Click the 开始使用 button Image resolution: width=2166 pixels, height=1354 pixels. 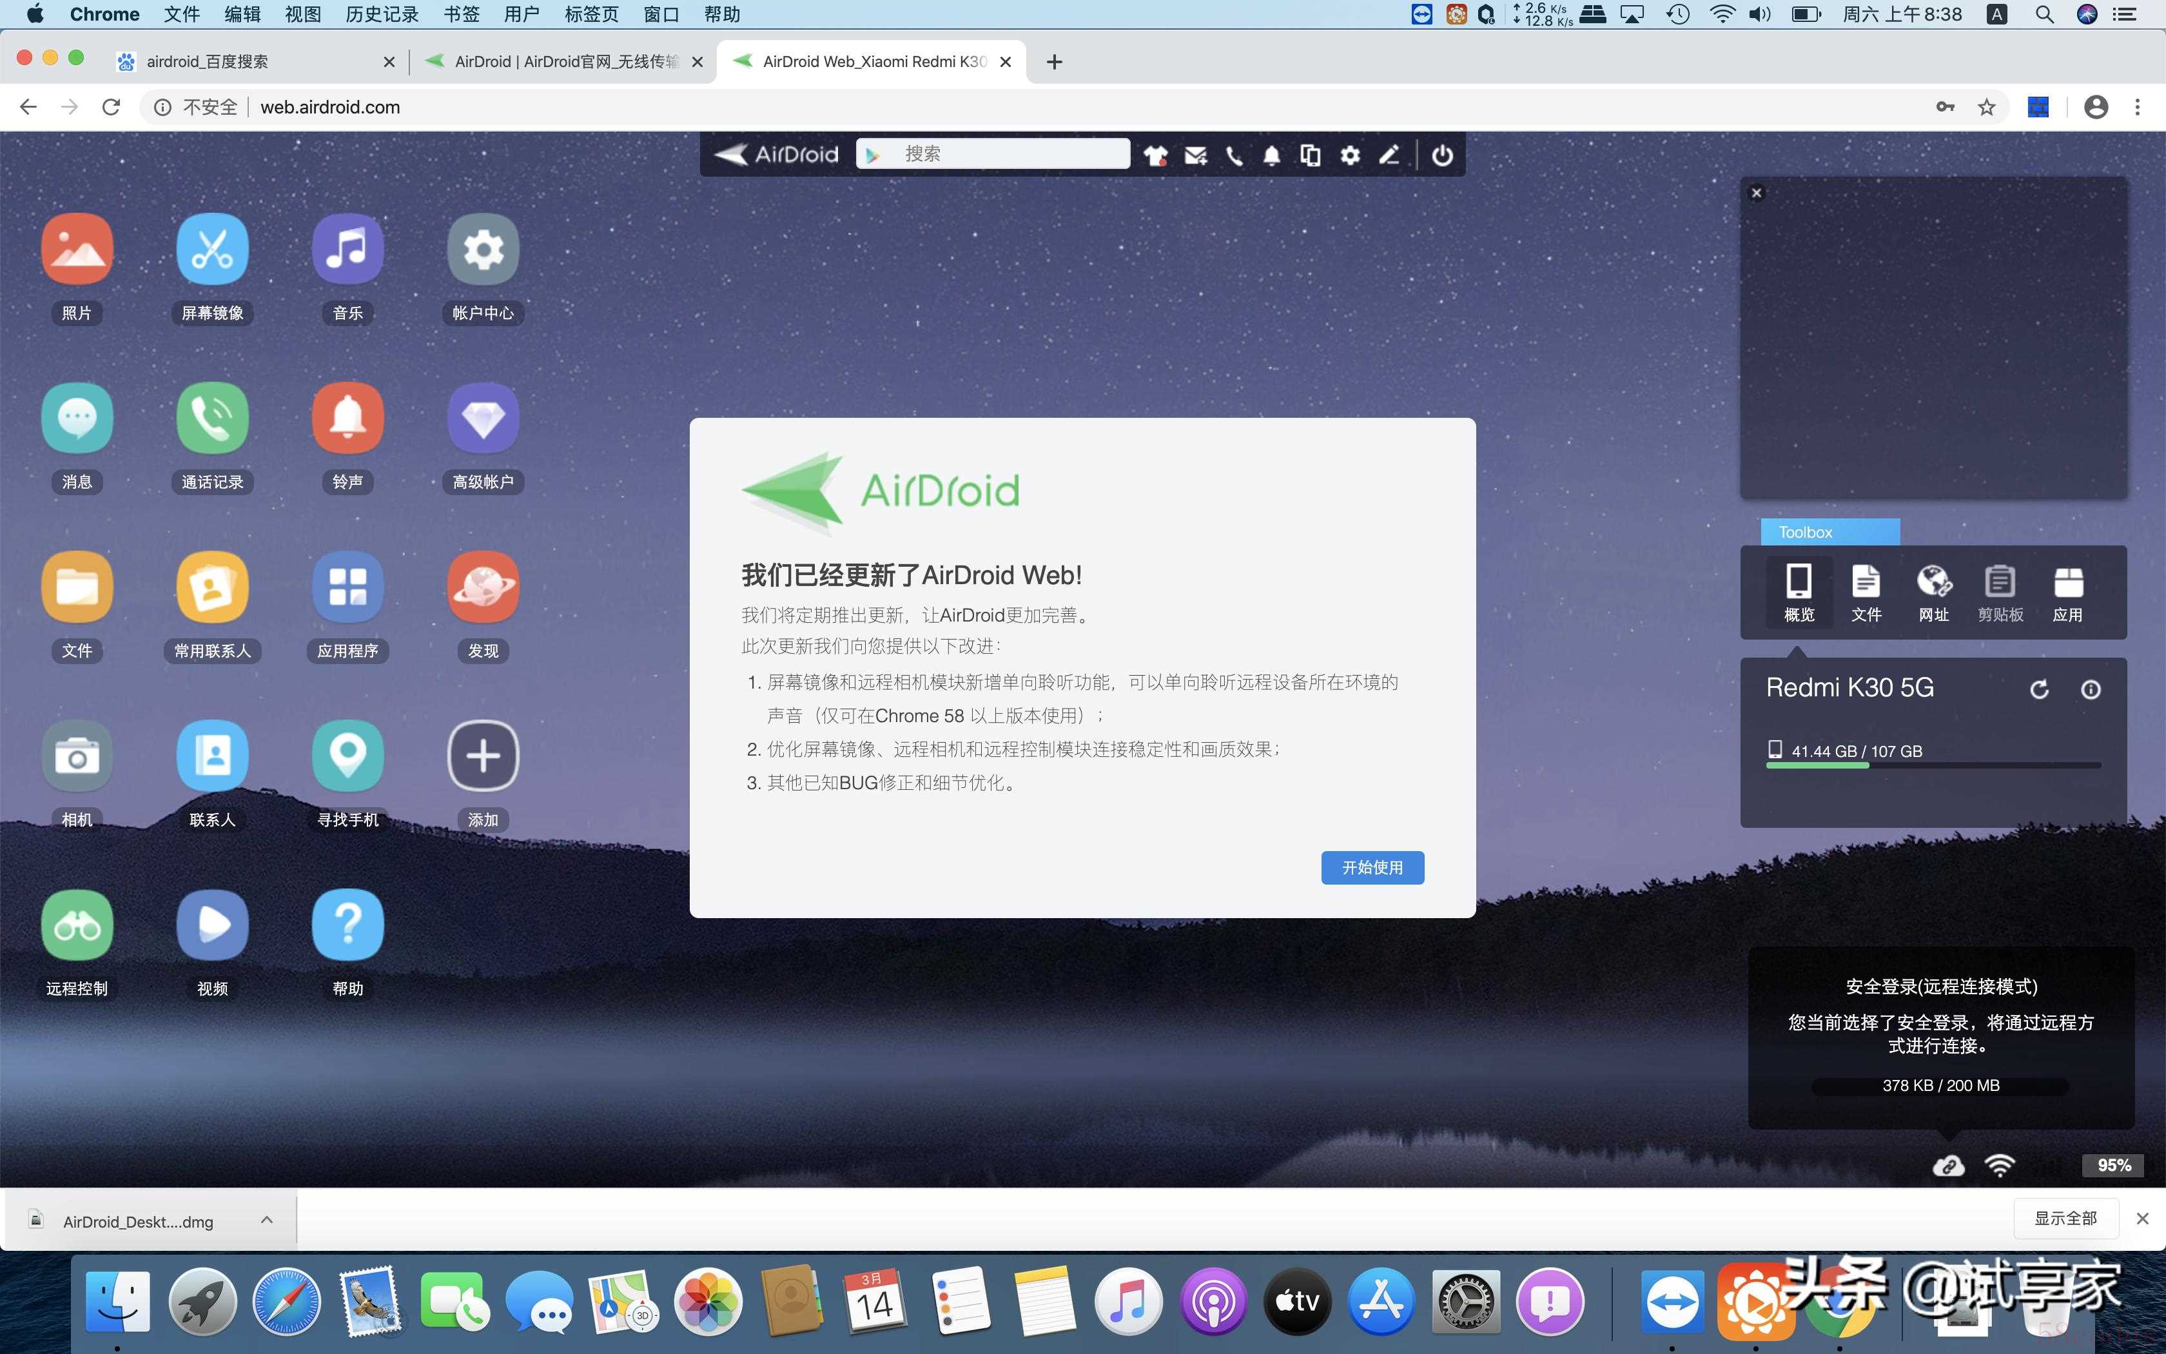(1372, 867)
